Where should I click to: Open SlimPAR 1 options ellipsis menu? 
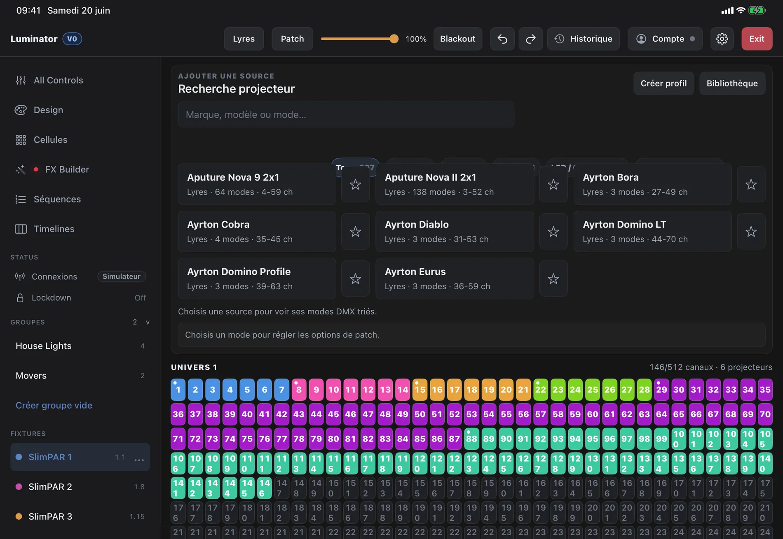[139, 460]
